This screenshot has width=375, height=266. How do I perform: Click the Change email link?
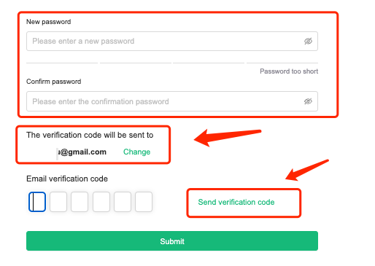(x=136, y=152)
